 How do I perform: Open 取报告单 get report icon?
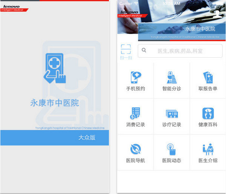(x=208, y=77)
